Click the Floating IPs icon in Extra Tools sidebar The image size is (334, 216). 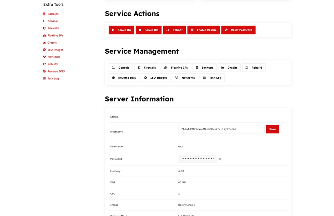pyautogui.click(x=44, y=35)
